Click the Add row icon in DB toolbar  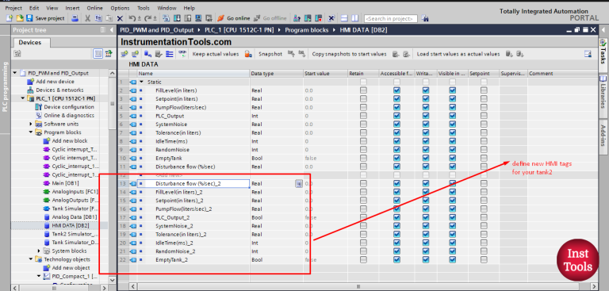tap(135, 54)
